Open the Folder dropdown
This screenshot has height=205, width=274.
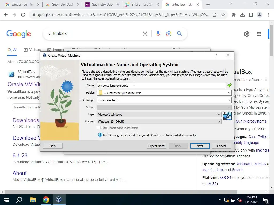[229, 93]
